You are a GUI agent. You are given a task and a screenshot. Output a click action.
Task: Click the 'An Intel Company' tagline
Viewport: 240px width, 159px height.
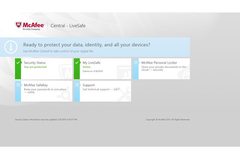tap(31, 29)
